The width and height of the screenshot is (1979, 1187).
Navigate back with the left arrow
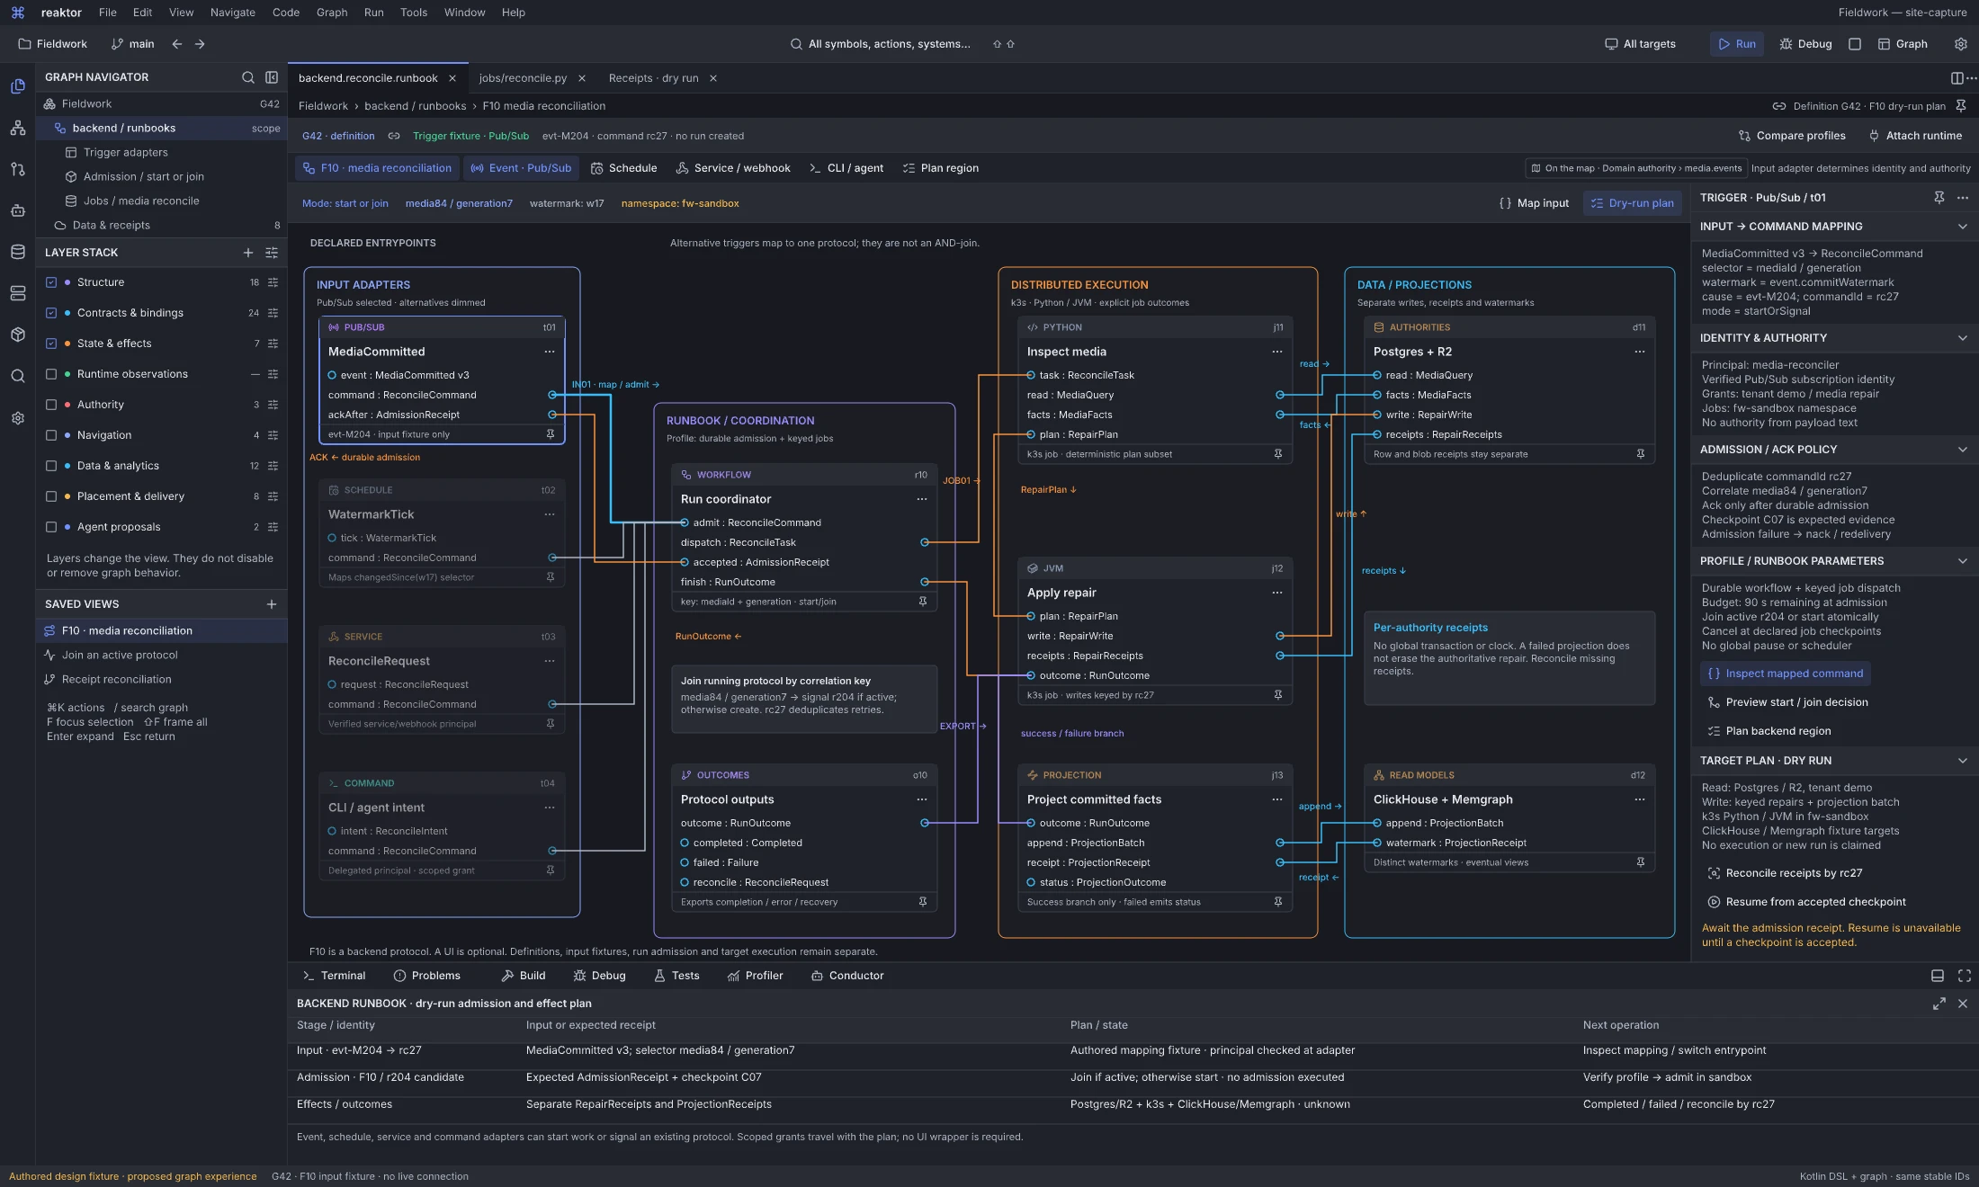pos(177,44)
